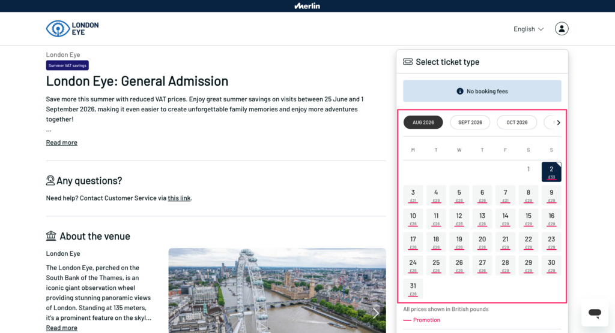The width and height of the screenshot is (615, 333).
Task: Open the customer service 'this link'
Action: [179, 198]
